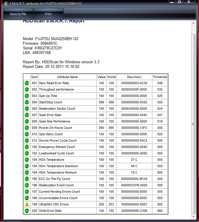The width and height of the screenshot is (199, 222).
Task: Click green status icon for Load/unload Cycle Count
Action: (27, 153)
